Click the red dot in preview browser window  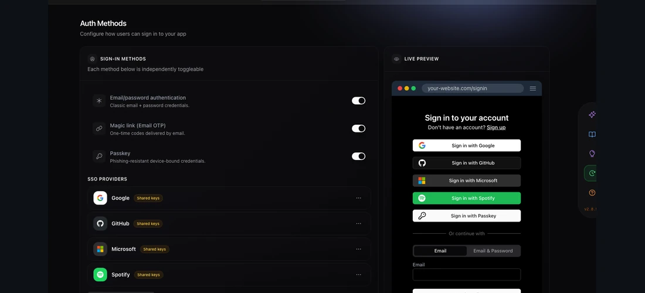click(400, 88)
